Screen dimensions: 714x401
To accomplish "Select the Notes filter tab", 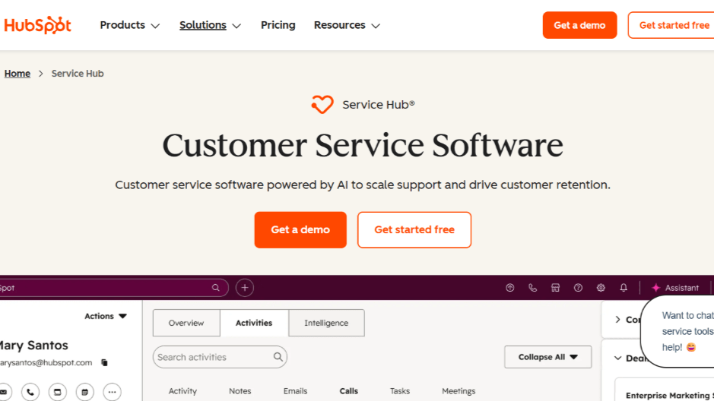I will 240,391.
